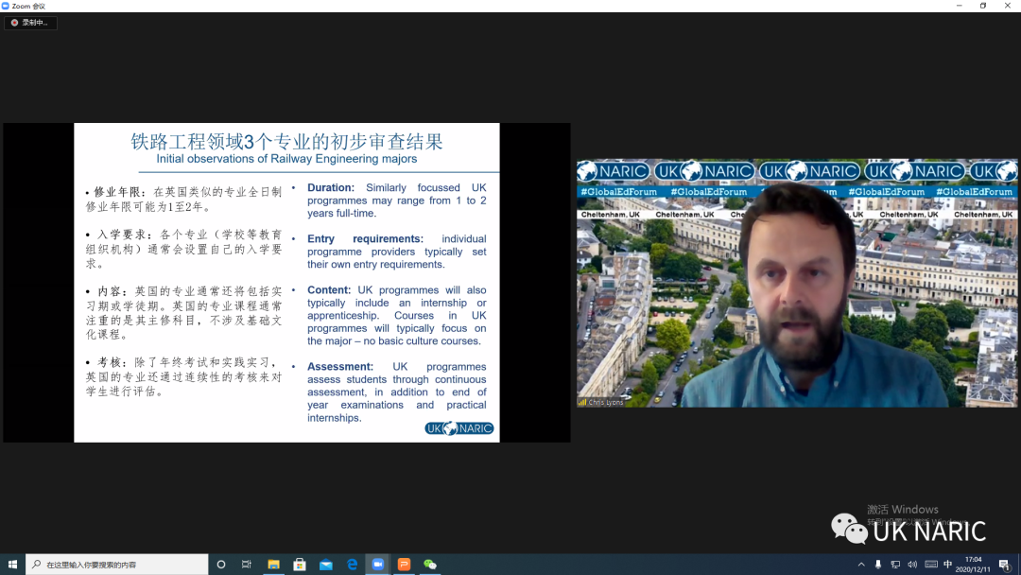The image size is (1021, 575).
Task: Open the Windows Start menu
Action: 13,564
